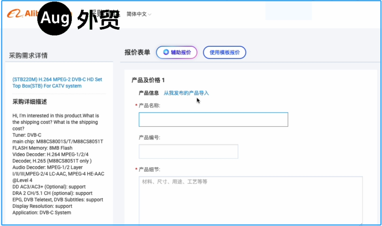Click 'Application: DVB-C System' text
The image size is (382, 226).
click(x=42, y=213)
